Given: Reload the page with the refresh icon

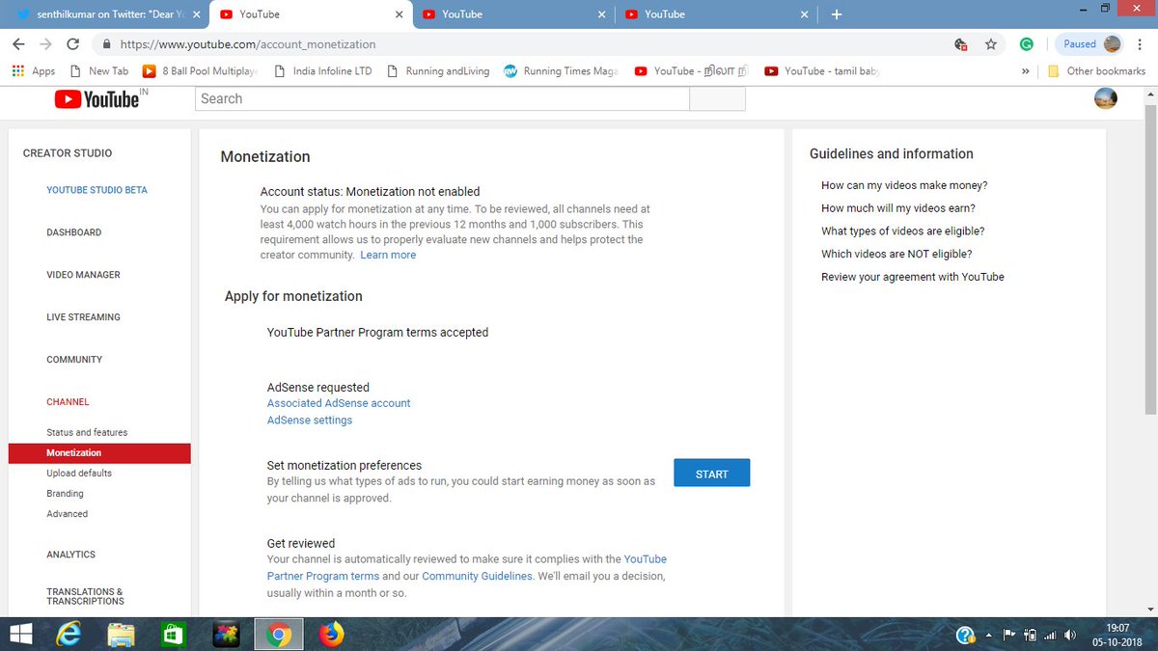Looking at the screenshot, I should [73, 44].
